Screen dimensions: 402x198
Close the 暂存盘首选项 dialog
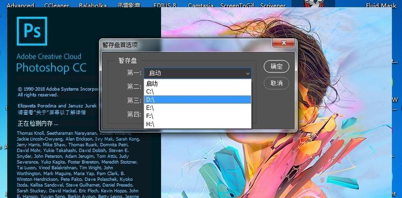[283, 43]
